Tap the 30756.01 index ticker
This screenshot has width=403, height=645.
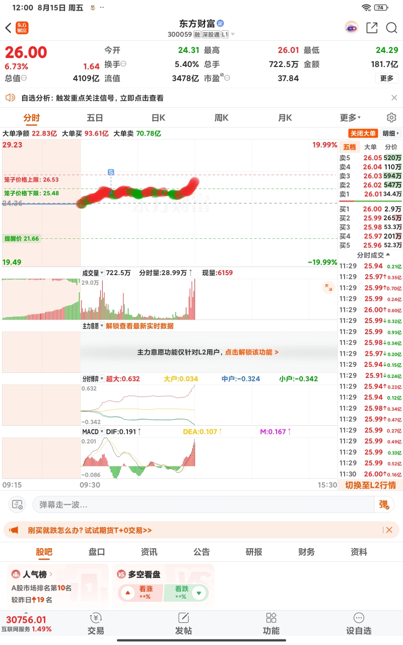(x=26, y=624)
